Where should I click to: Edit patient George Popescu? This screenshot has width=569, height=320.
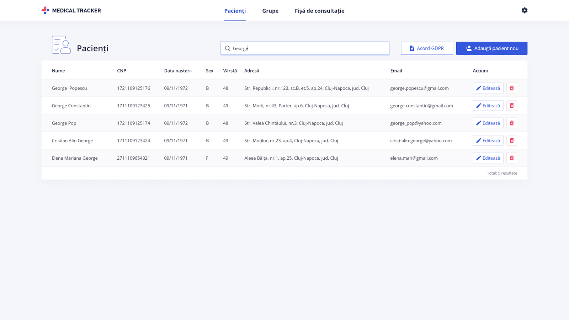[488, 88]
